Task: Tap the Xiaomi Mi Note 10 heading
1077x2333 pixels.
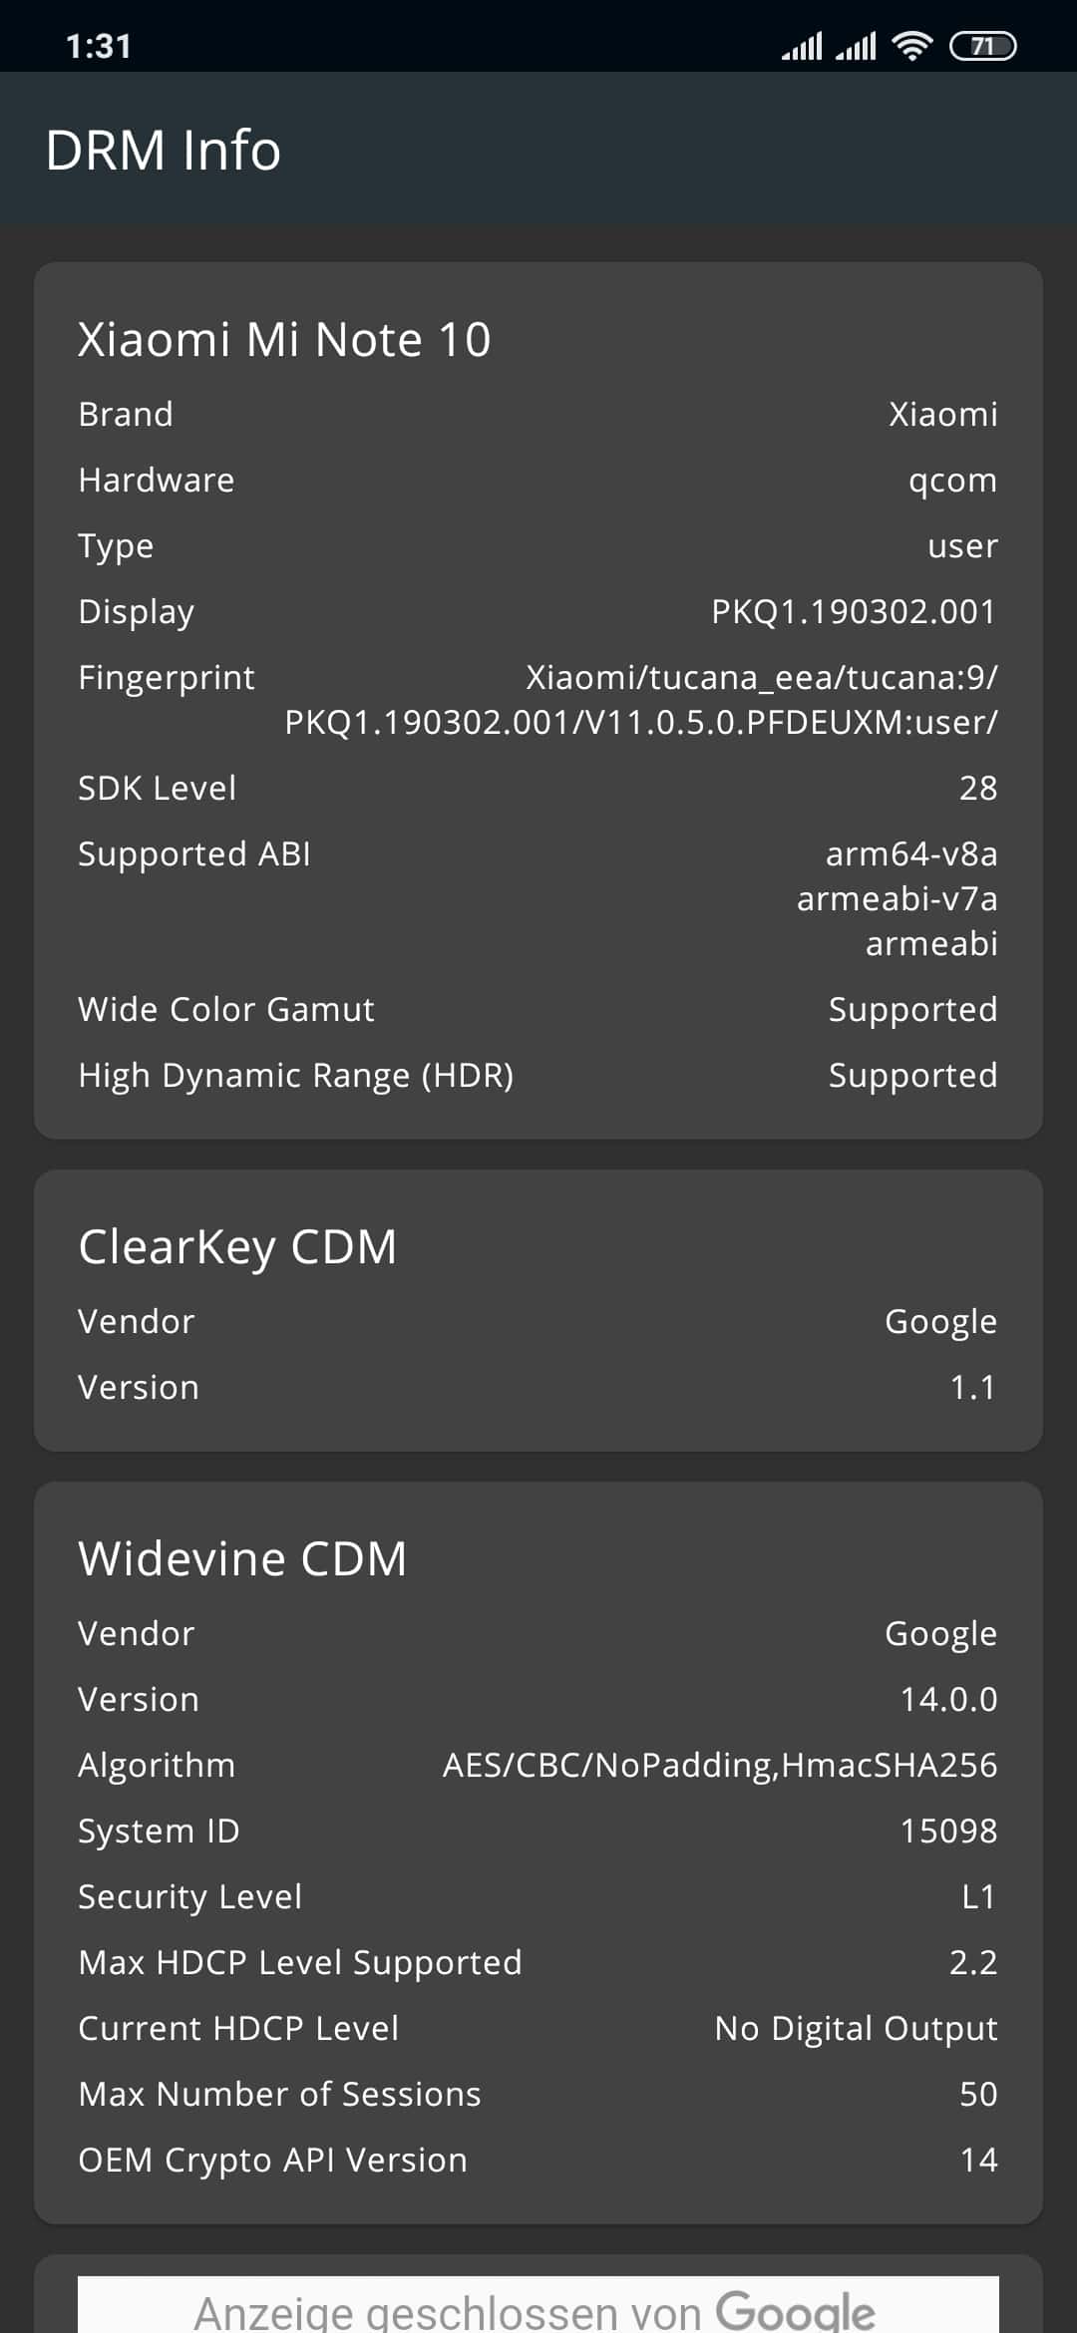Action: tap(284, 339)
